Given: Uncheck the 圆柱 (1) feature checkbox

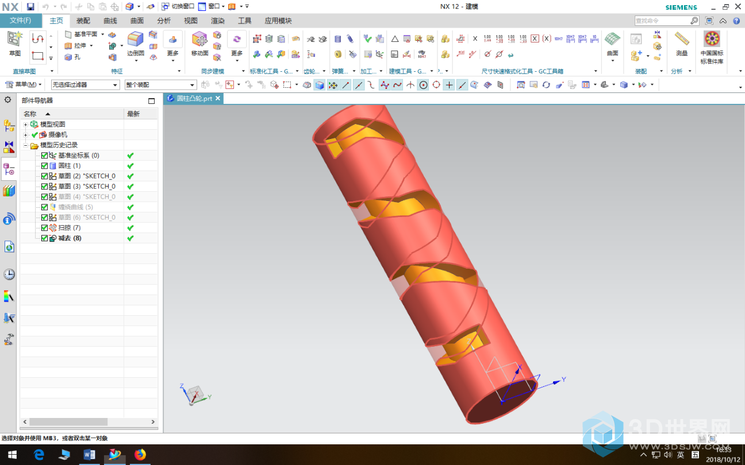Looking at the screenshot, I should click(45, 166).
